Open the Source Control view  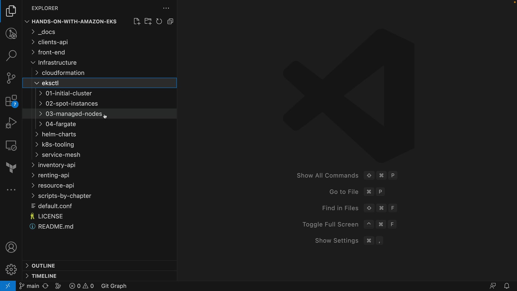pyautogui.click(x=11, y=78)
